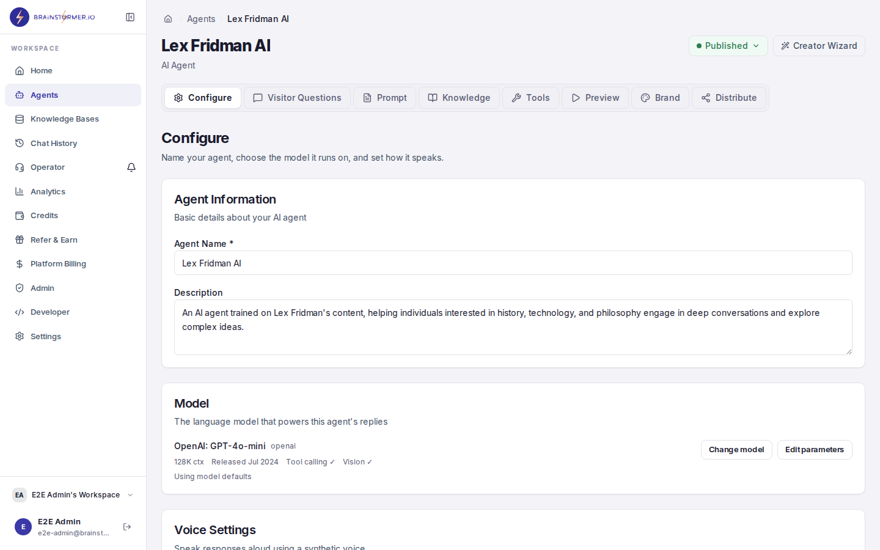Launch the Creator Wizard
The image size is (880, 550).
click(x=819, y=46)
